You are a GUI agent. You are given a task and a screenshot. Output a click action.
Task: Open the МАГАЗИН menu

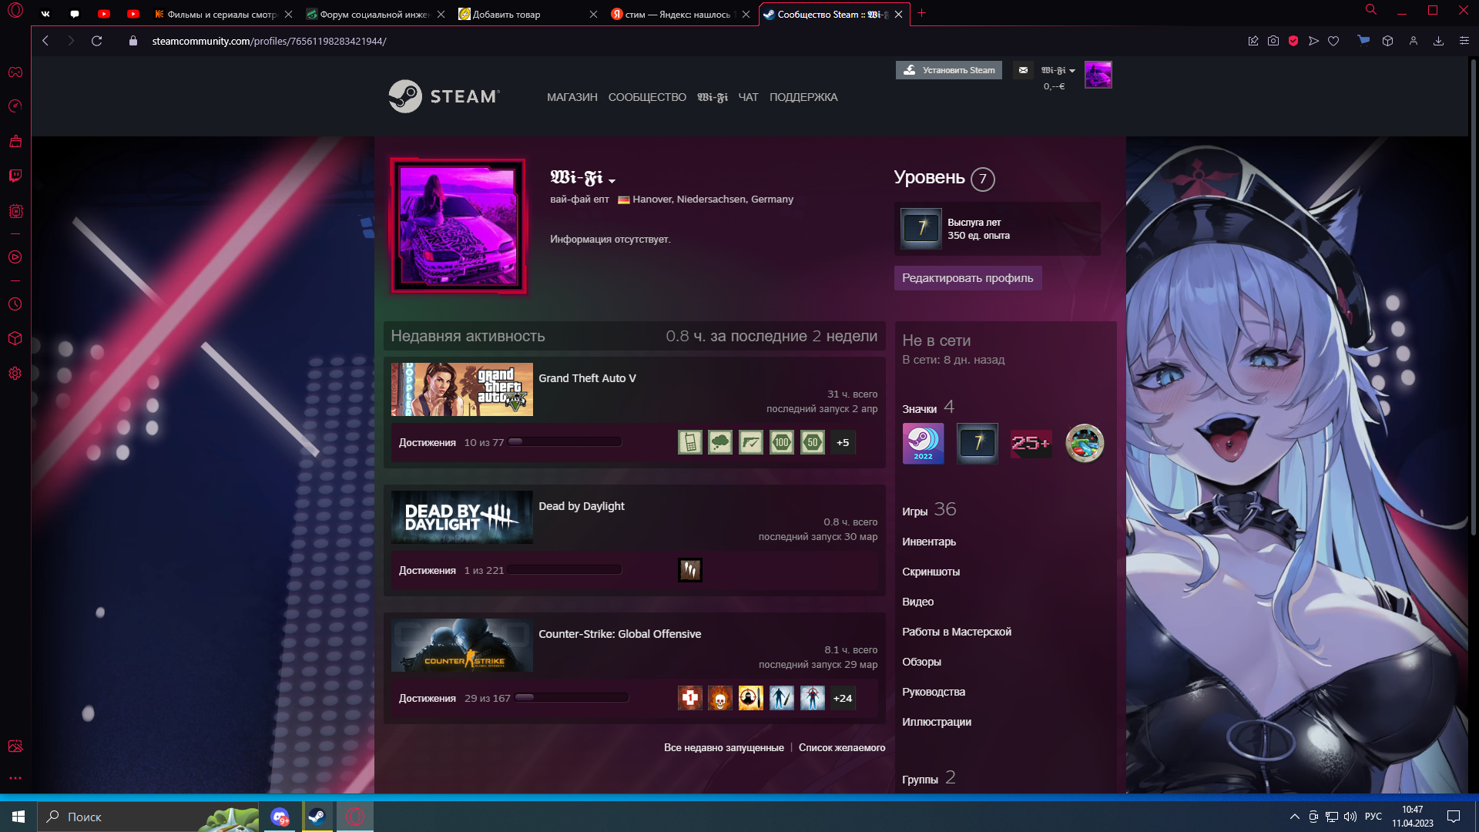[x=572, y=97]
